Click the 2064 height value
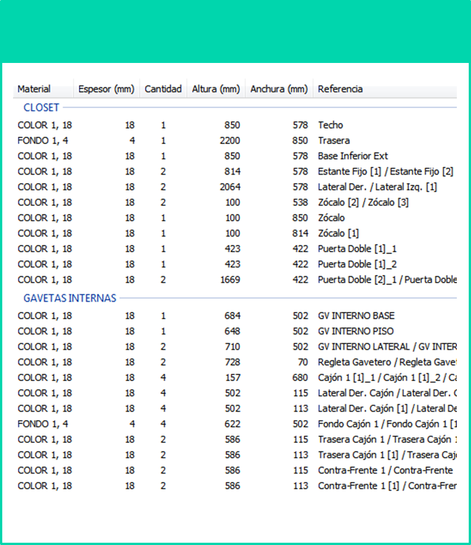The height and width of the screenshot is (545, 471). coord(230,187)
